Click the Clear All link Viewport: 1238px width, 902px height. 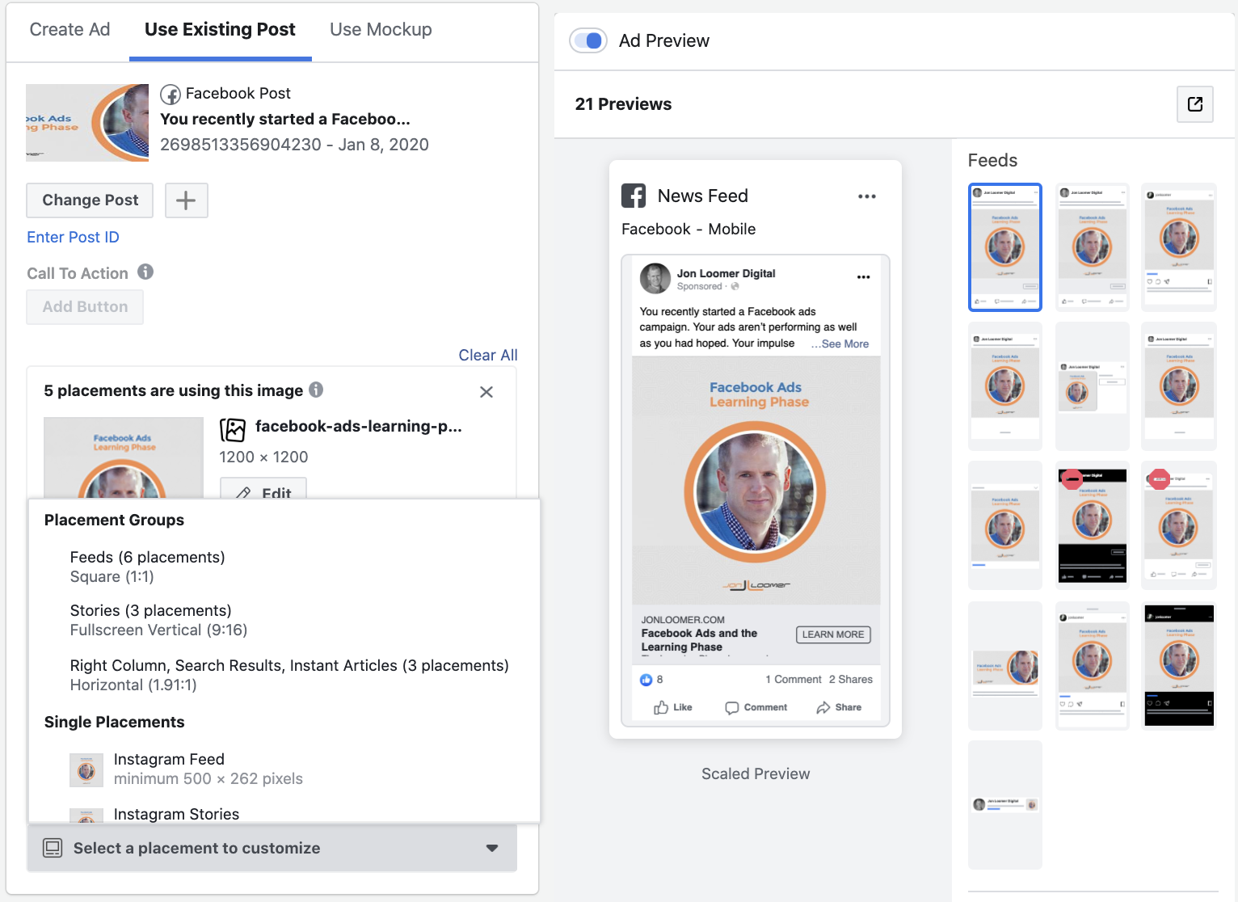pyautogui.click(x=487, y=355)
